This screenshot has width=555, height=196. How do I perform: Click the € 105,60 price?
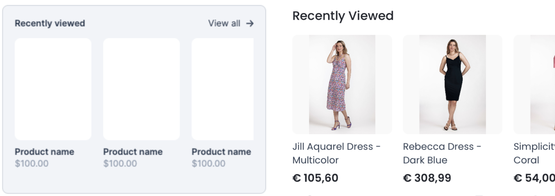[315, 178]
